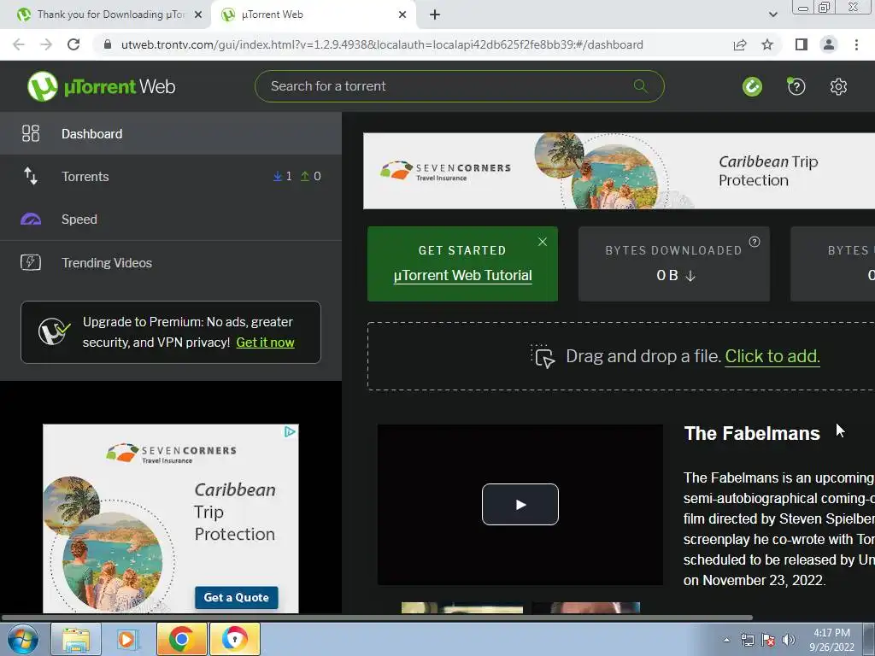The width and height of the screenshot is (875, 656).
Task: Play The Fabelmans video
Action: point(520,504)
